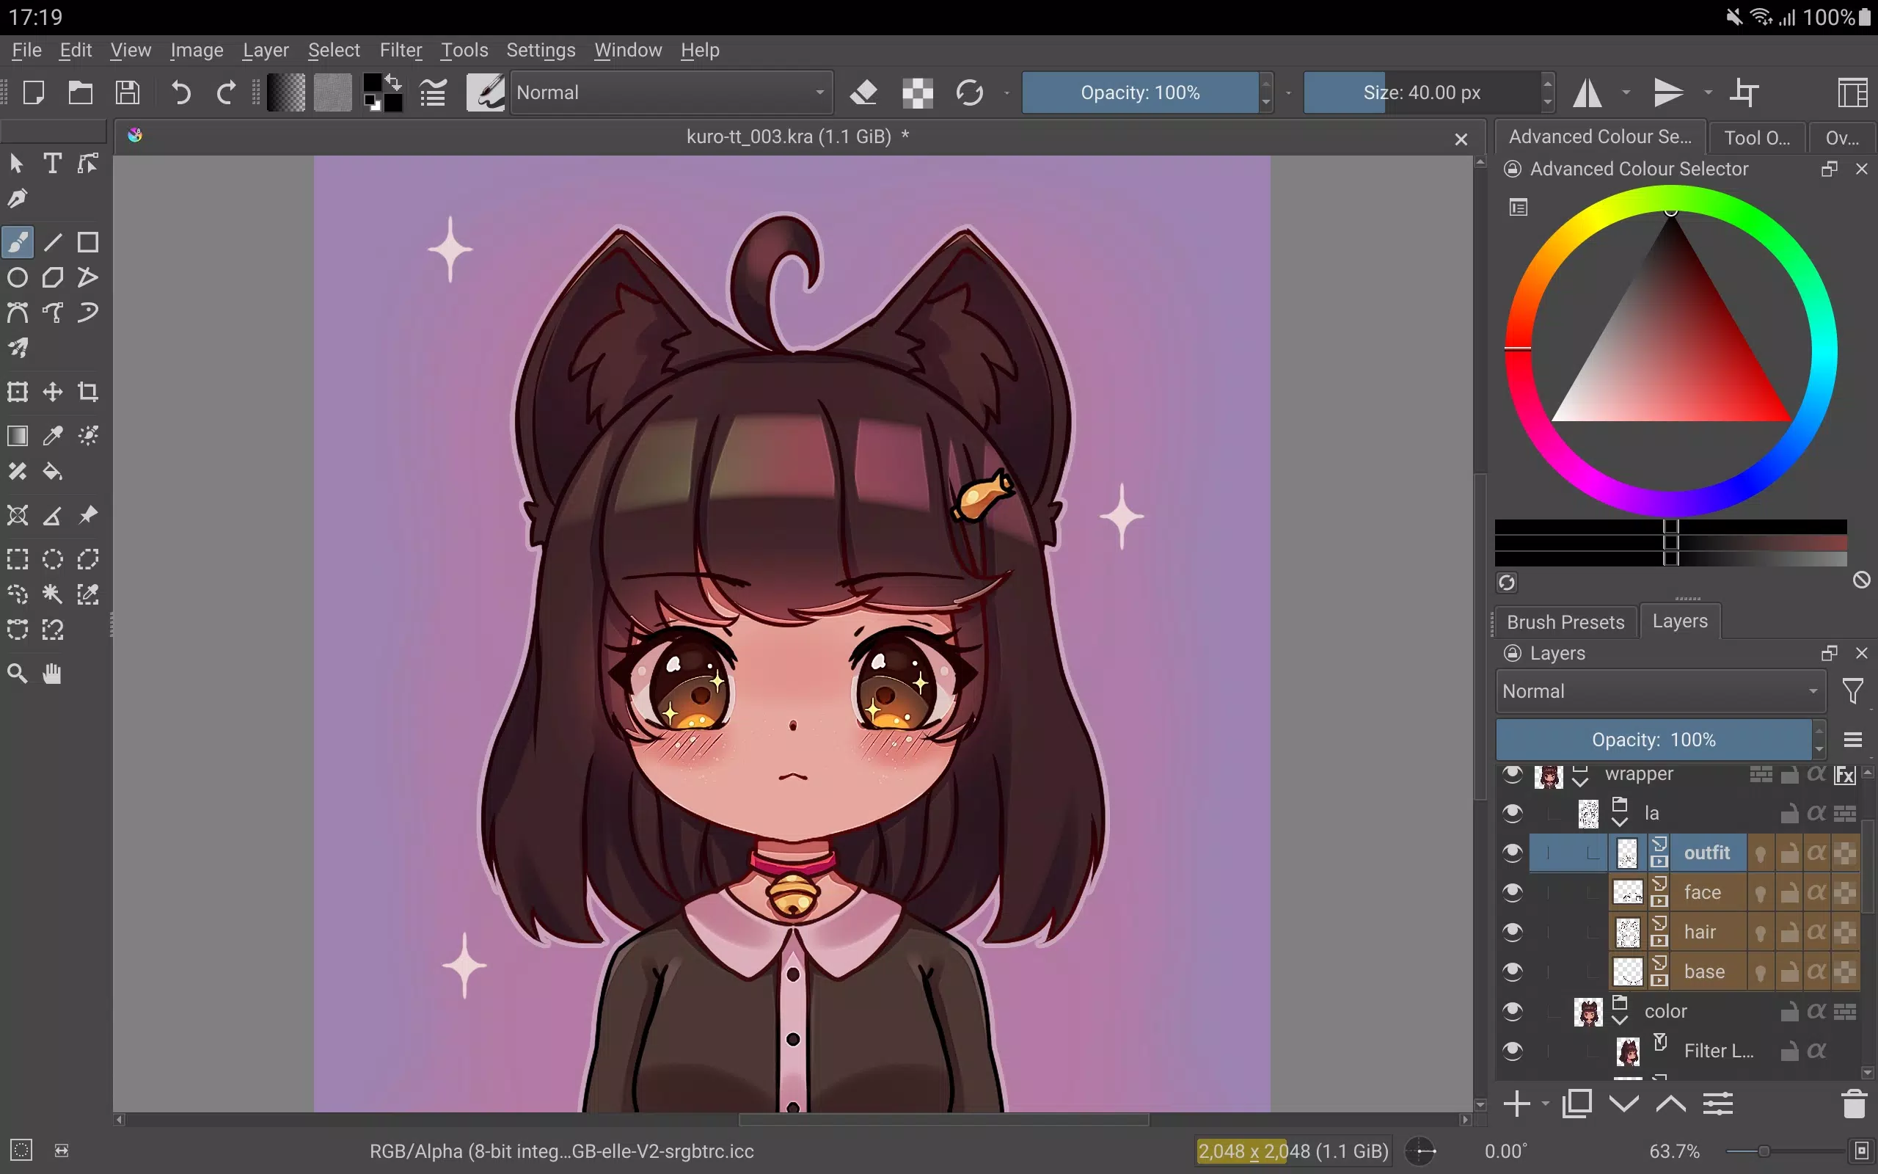Open the Filter menu
The image size is (1878, 1174).
401,50
